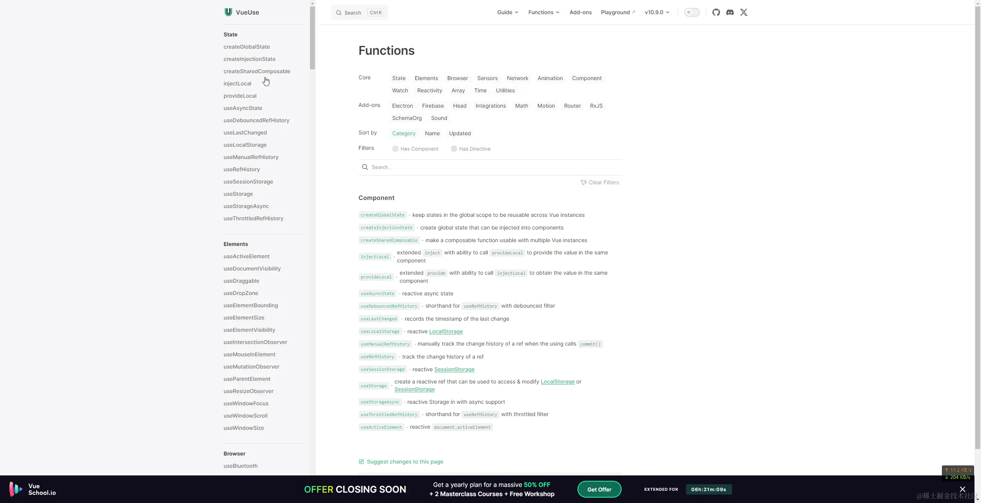Open the v10.9.0 version dropdown
The height and width of the screenshot is (503, 981).
tap(657, 12)
